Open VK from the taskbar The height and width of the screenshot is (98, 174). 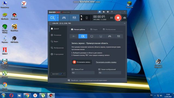(x=19, y=96)
